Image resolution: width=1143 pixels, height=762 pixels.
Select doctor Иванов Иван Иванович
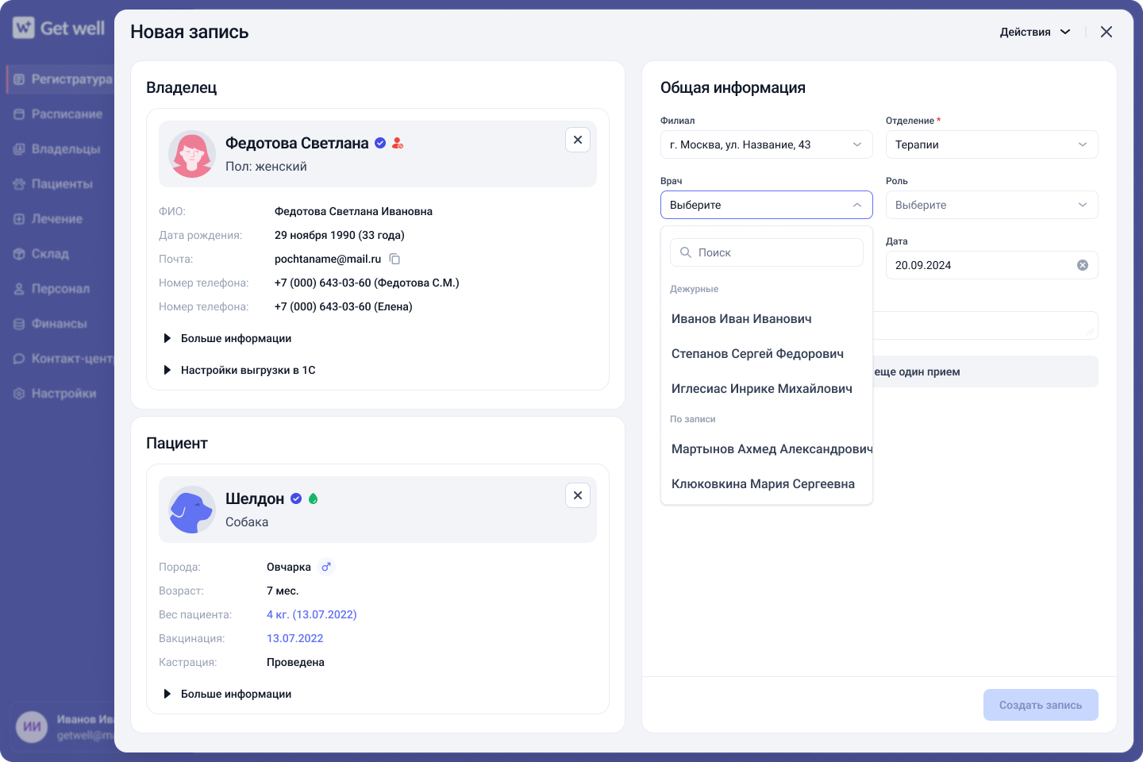767,319
